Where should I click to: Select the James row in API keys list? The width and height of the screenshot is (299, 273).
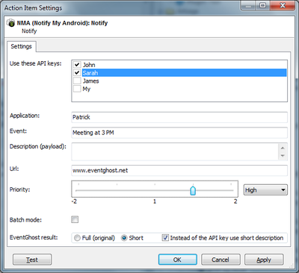[179, 81]
